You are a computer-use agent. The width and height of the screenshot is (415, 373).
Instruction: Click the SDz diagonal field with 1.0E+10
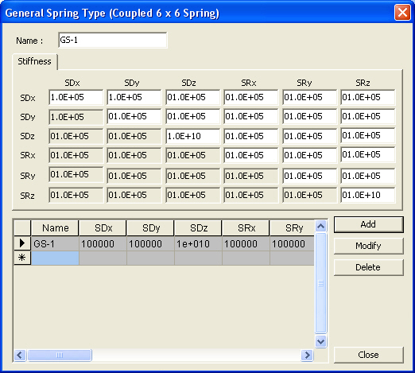(192, 136)
